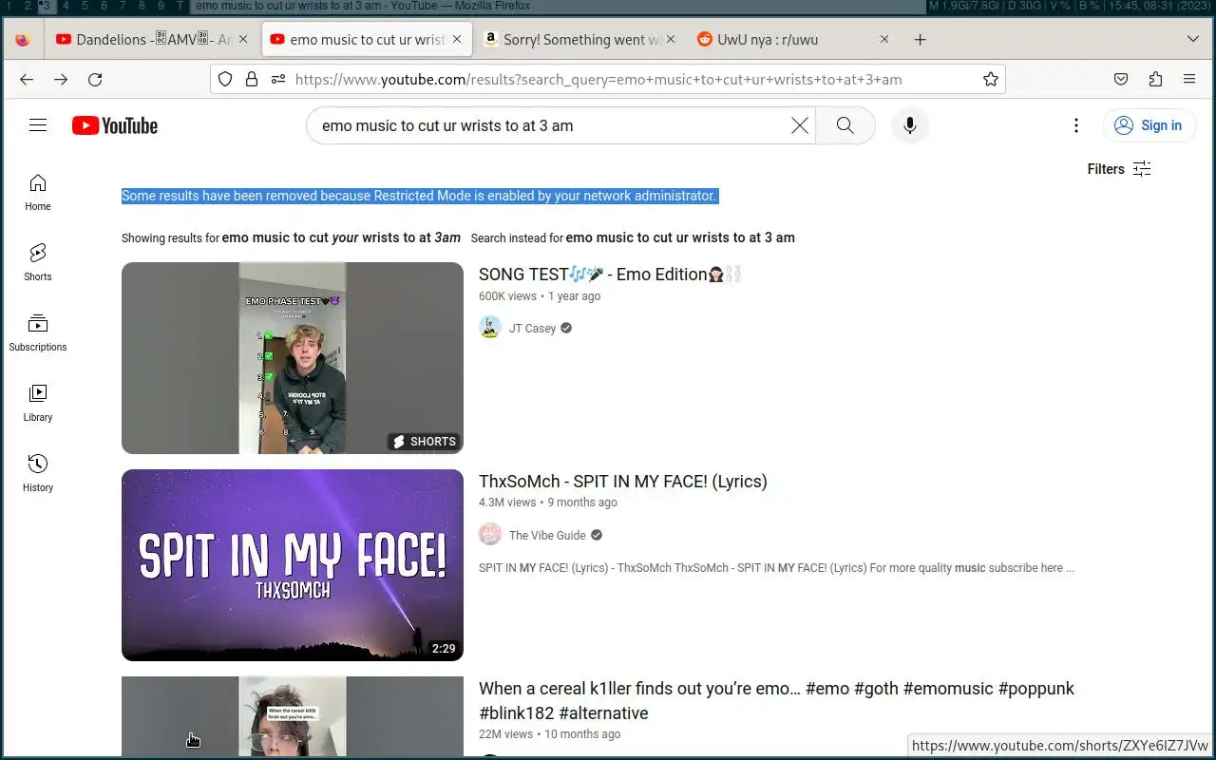This screenshot has height=760, width=1216.
Task: Switch to workspace 5 in the top bar
Action: [x=85, y=6]
